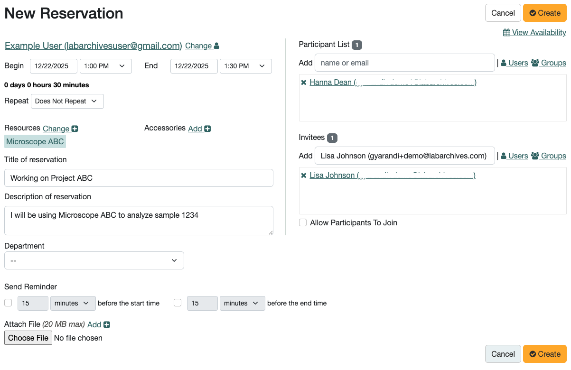Remove Hanna Dean using the X icon
Viewport: 571px width, 370px height.
point(303,82)
